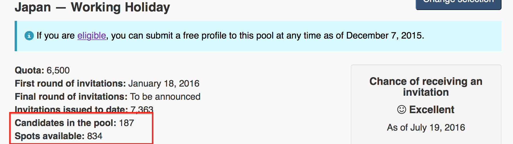Click the Change selection button

pos(458,3)
